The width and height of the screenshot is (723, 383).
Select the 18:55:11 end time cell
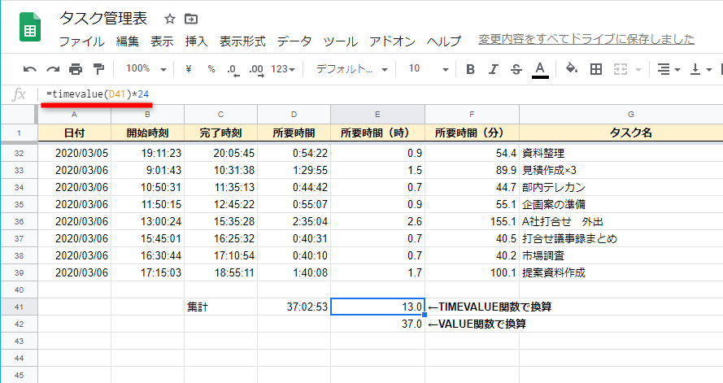pyautogui.click(x=221, y=273)
